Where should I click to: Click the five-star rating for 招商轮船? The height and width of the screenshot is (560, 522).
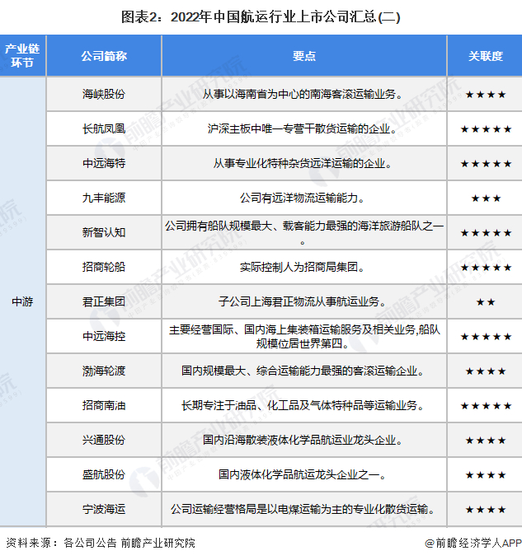tap(486, 268)
